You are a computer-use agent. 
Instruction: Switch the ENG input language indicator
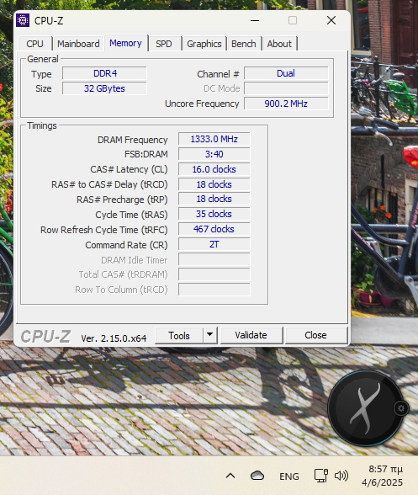point(289,476)
